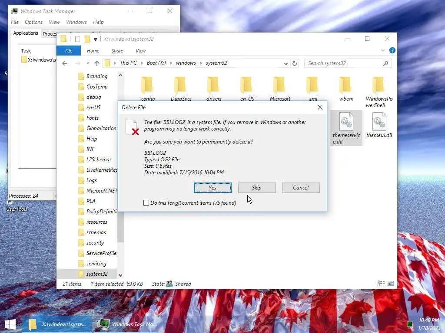Viewport: 445px width, 333px height.
Task: Open Task Manager View menu
Action: click(54, 22)
